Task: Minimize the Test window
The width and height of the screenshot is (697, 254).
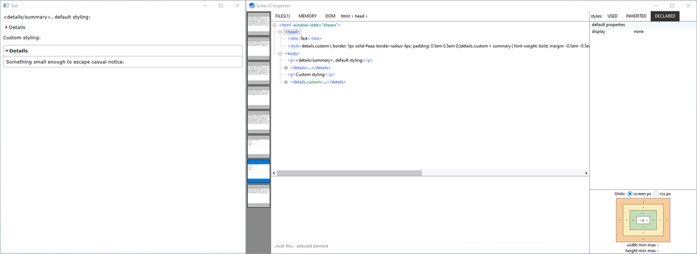Action: (204, 5)
